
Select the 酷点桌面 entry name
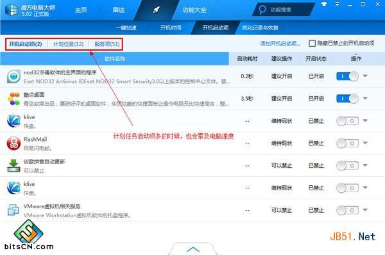[x=34, y=95]
